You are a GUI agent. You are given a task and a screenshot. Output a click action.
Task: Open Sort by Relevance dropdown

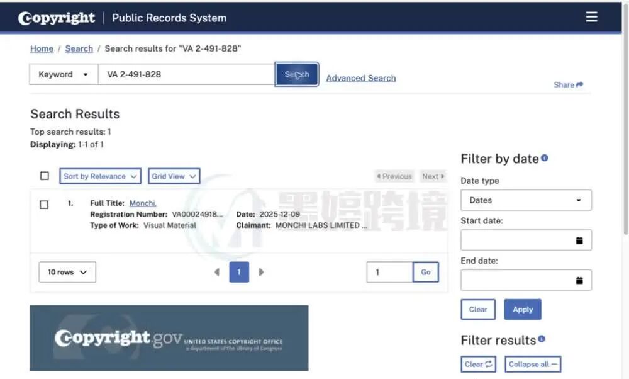point(100,176)
